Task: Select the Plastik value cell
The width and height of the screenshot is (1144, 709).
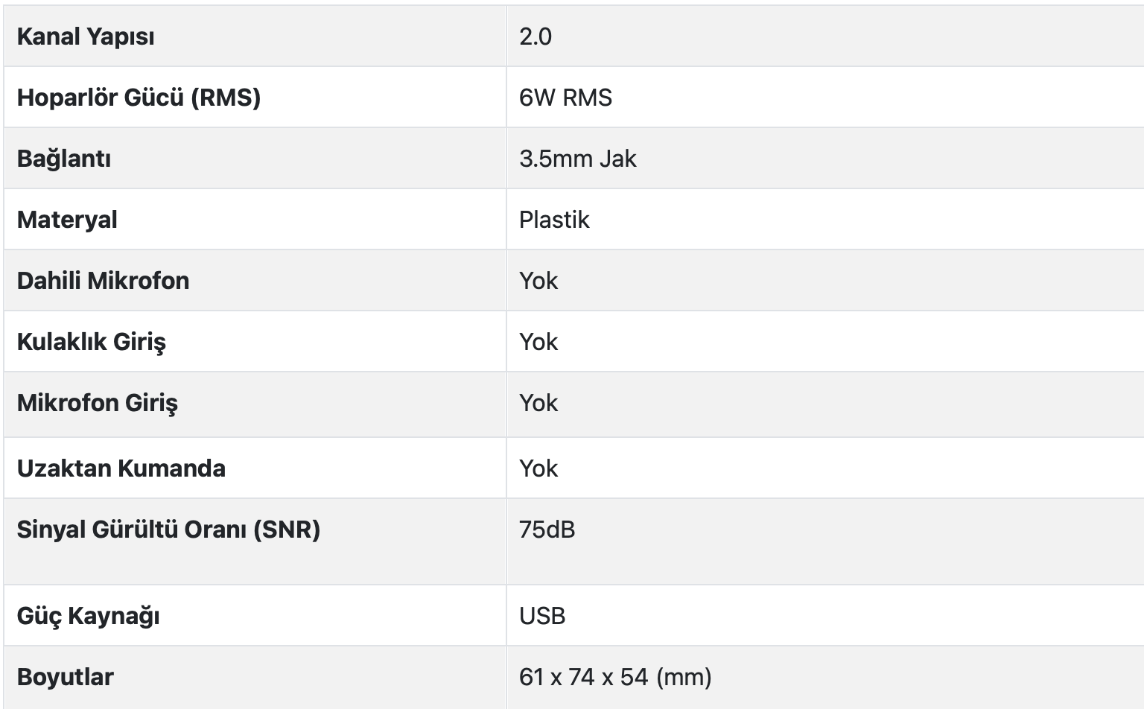Action: (554, 220)
